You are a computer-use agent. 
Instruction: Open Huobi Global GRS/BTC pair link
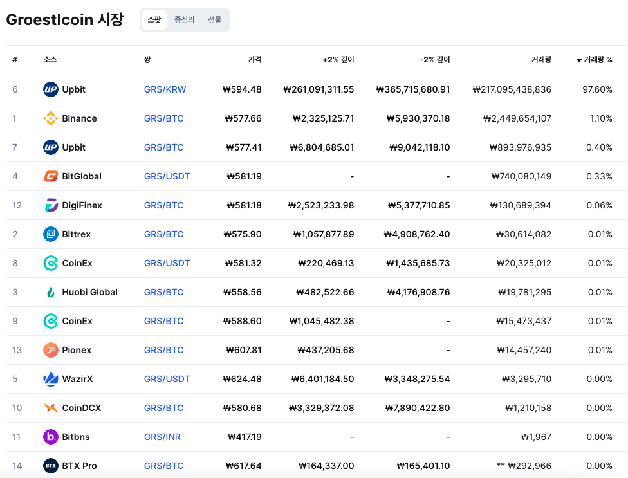pyautogui.click(x=164, y=292)
